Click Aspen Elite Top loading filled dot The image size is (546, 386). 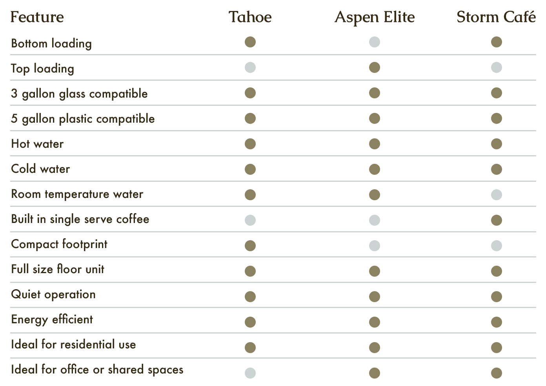click(x=375, y=67)
